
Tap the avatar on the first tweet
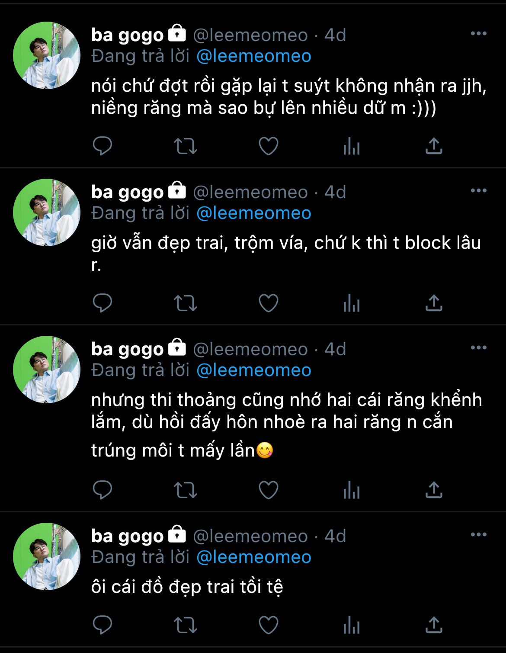point(47,55)
